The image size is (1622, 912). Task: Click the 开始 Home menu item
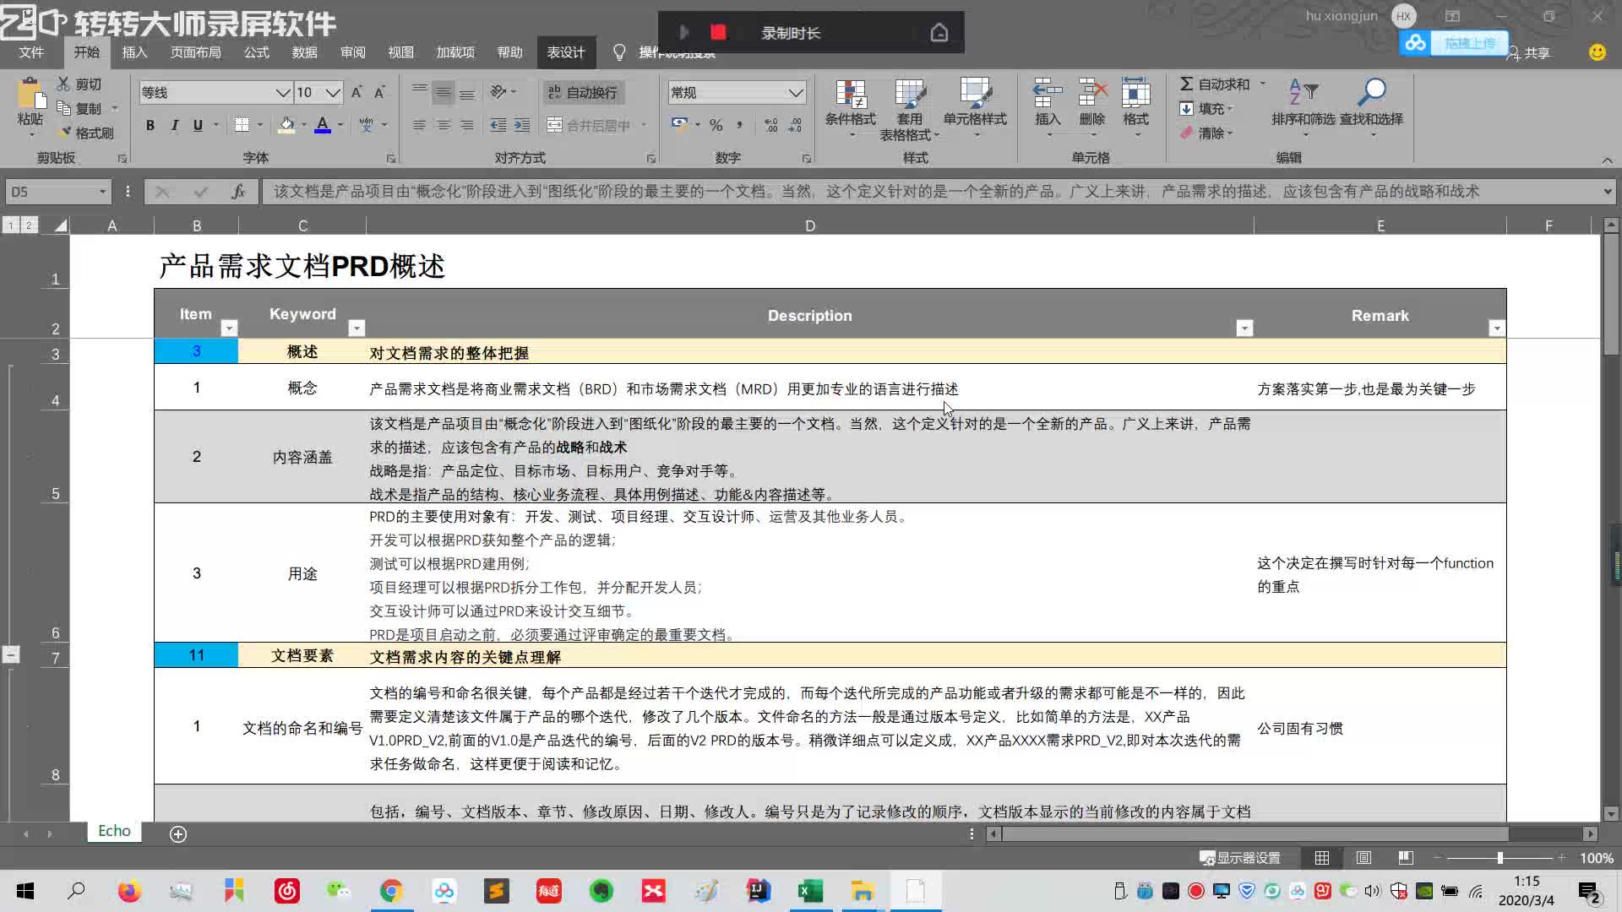87,52
